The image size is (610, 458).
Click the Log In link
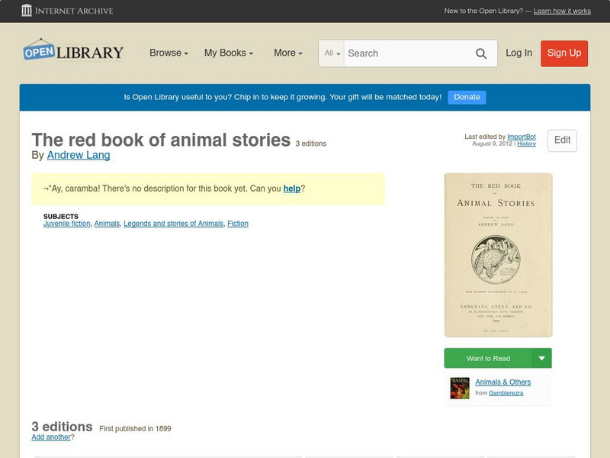[519, 53]
